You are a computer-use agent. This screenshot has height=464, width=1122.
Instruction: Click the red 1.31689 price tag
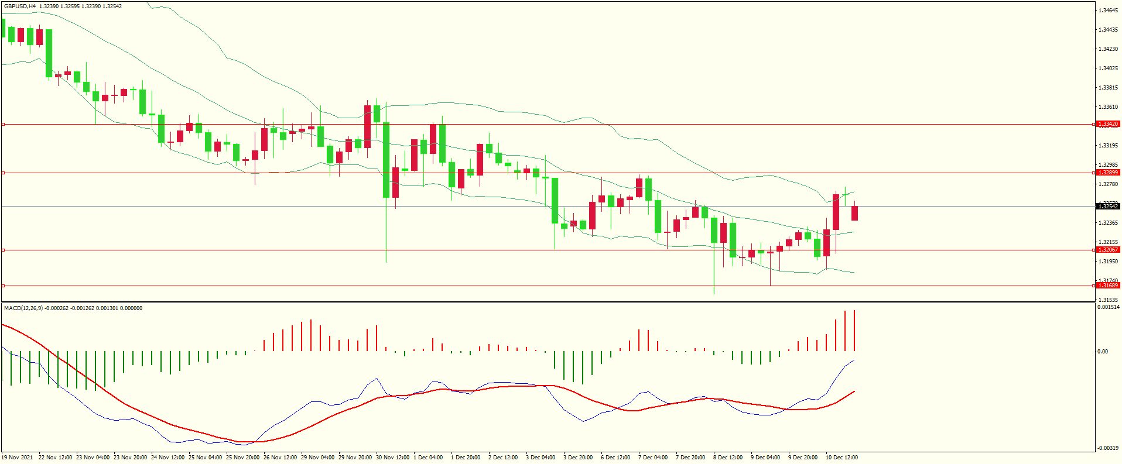(x=1107, y=286)
